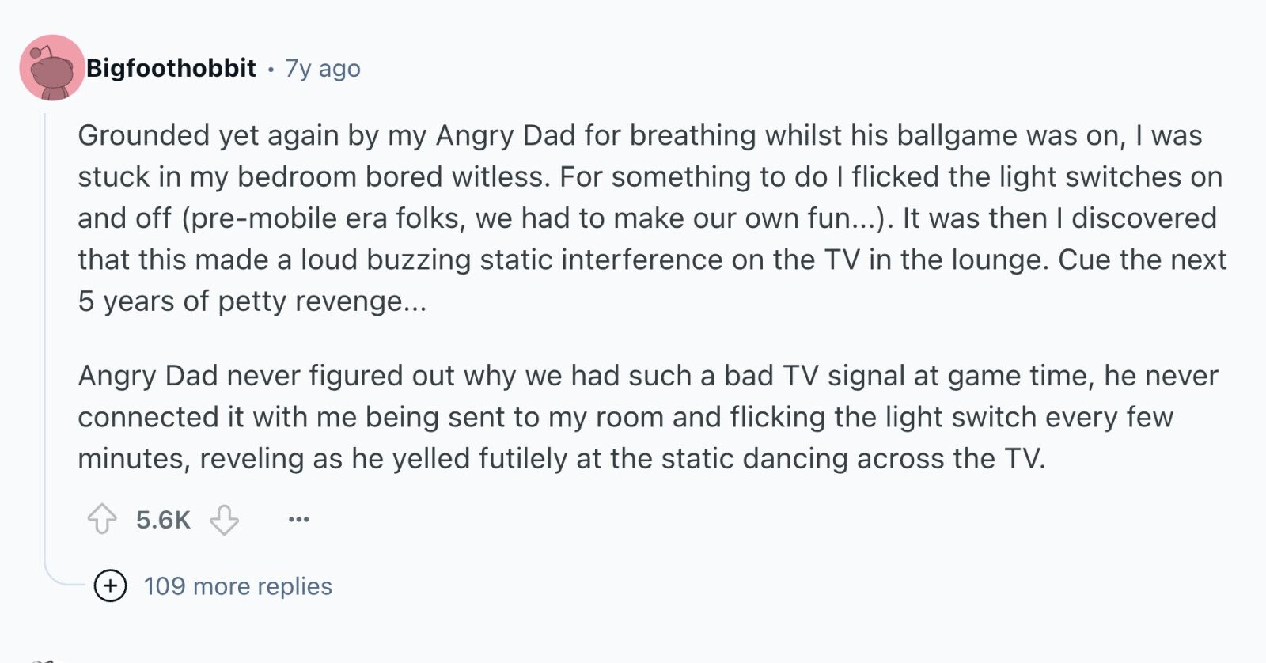
Task: Collapse the comment via vertical thread line
Action: (x=45, y=332)
